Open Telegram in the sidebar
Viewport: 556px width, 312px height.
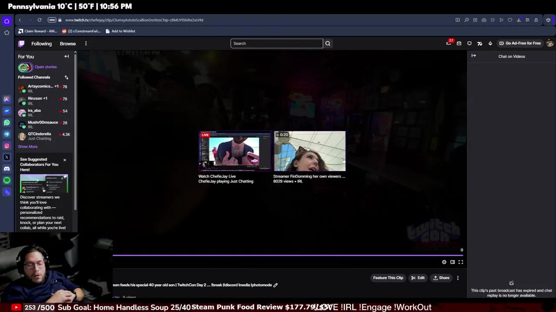point(7,134)
